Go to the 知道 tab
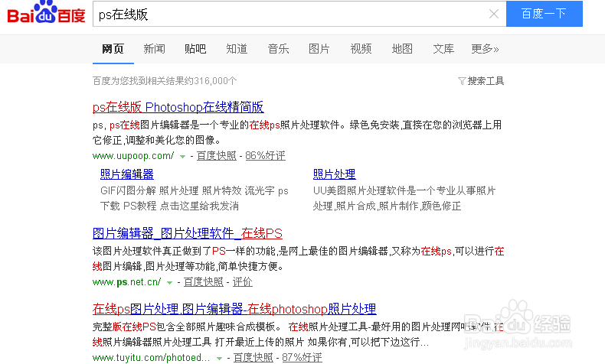Image resolution: width=605 pixels, height=364 pixels. point(237,49)
